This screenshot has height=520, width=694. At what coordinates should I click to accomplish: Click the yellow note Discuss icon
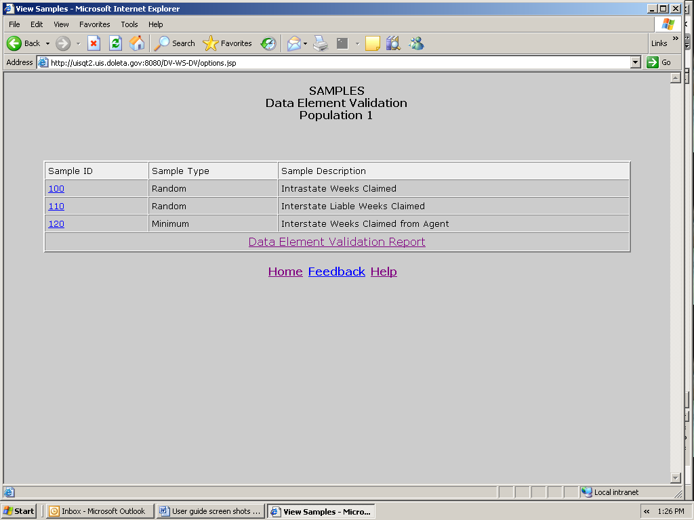point(372,43)
